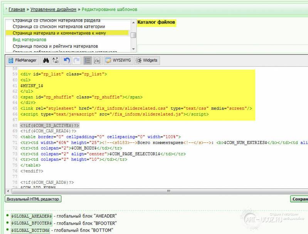Toggle the line numbering list icon

click(87, 60)
